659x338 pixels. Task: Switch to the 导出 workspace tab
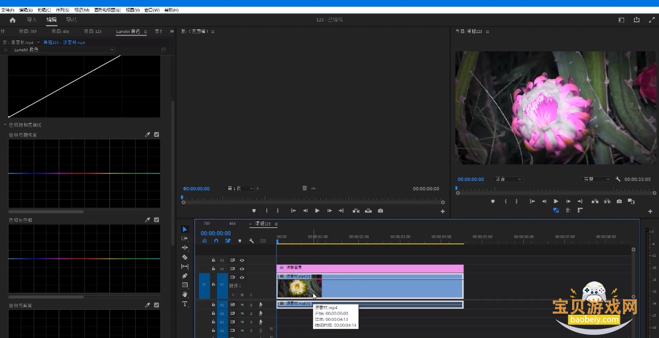72,20
